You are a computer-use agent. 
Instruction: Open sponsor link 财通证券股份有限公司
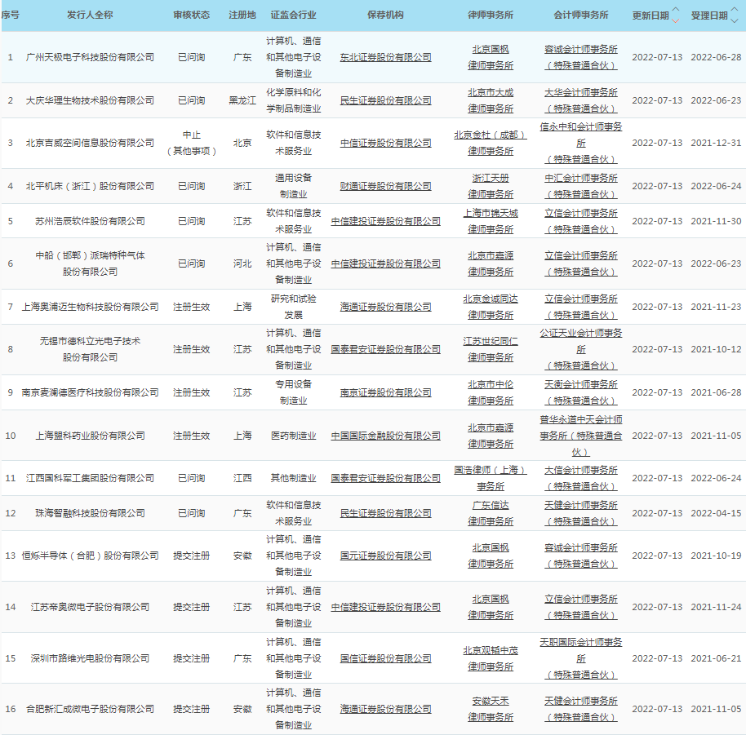point(385,186)
